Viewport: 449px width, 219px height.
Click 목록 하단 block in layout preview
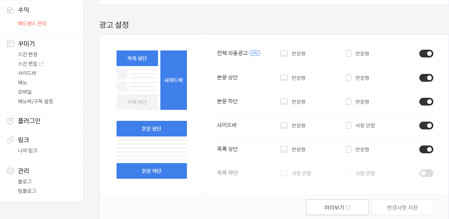(x=137, y=102)
